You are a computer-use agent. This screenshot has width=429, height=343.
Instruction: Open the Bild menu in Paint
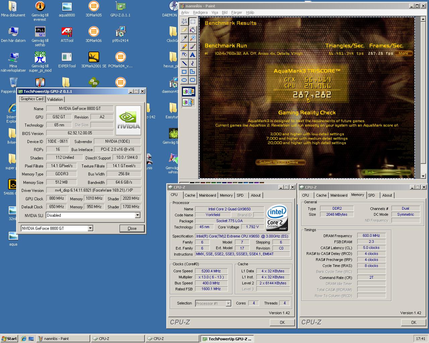coord(225,12)
